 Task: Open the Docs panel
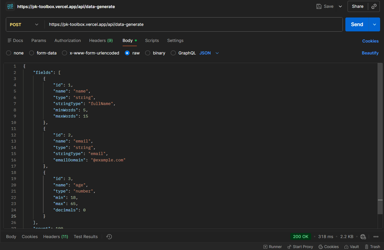(15, 41)
